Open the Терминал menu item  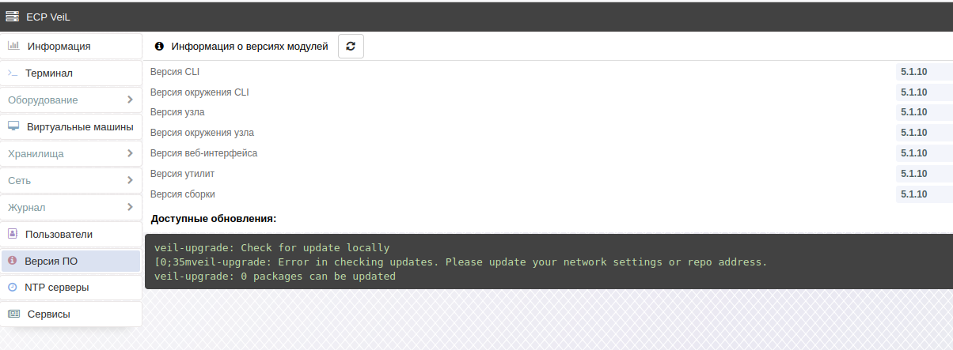coord(71,73)
